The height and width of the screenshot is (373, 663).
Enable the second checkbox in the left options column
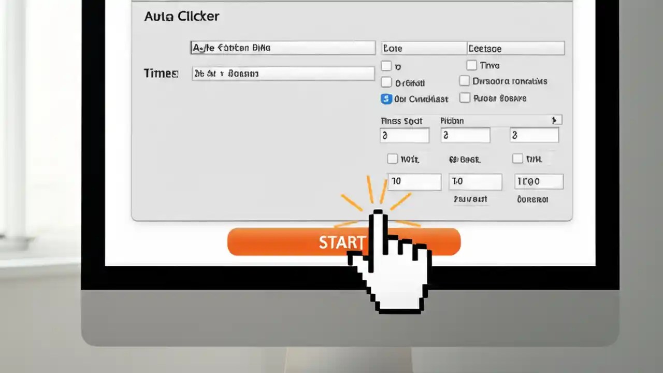click(x=386, y=82)
